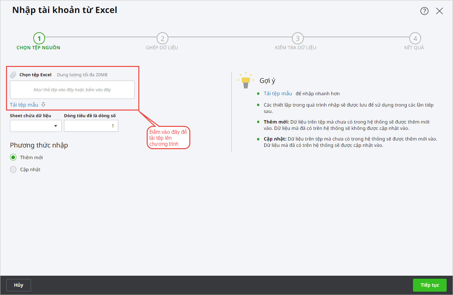Click Tải tệp mẫu link in Gợi ý
The height and width of the screenshot is (295, 453).
pos(278,94)
